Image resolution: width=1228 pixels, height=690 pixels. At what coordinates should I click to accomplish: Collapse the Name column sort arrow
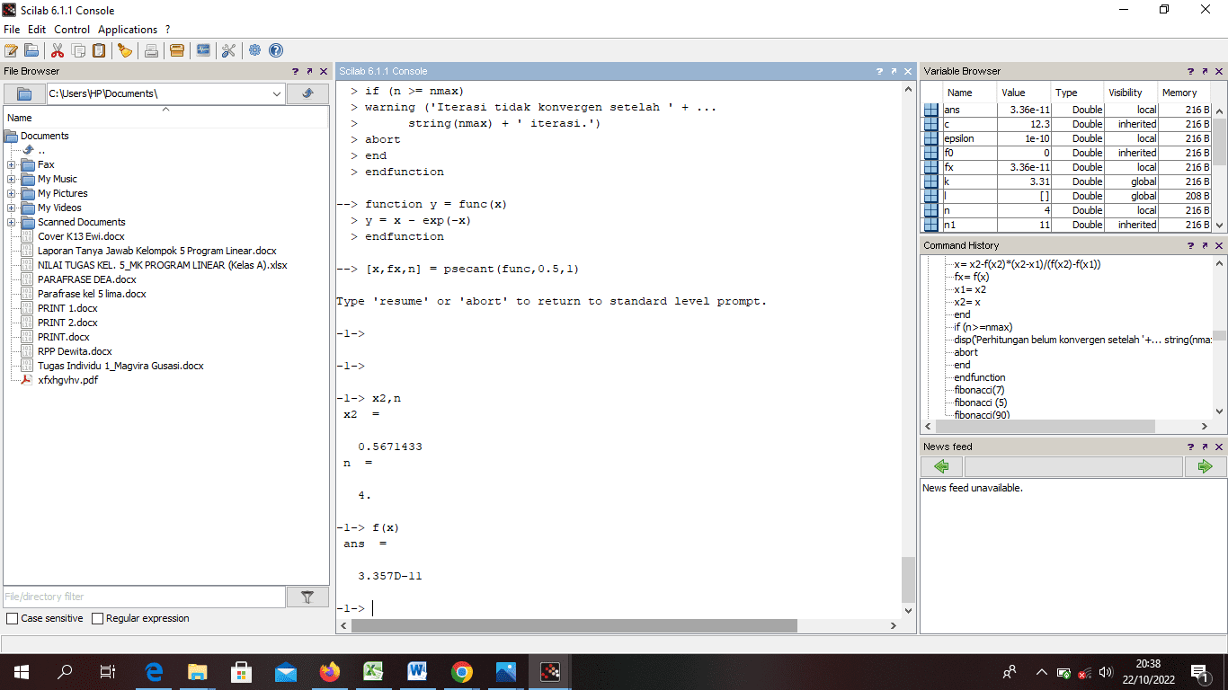[165, 110]
